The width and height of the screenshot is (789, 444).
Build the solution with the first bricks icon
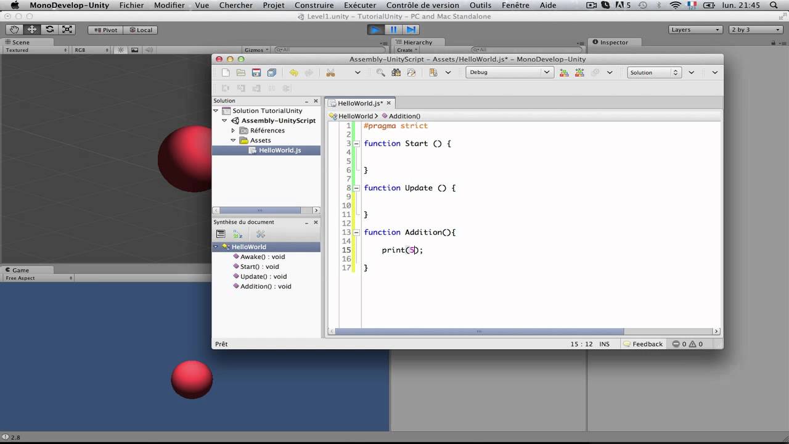pyautogui.click(x=564, y=73)
